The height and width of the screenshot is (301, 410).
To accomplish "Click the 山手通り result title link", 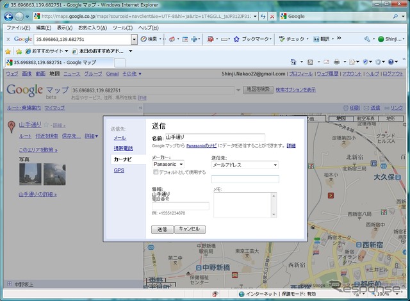I will coord(30,125).
